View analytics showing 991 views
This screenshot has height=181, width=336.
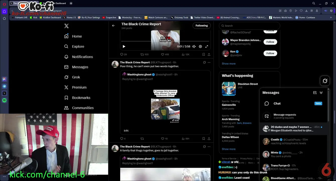(x=185, y=139)
